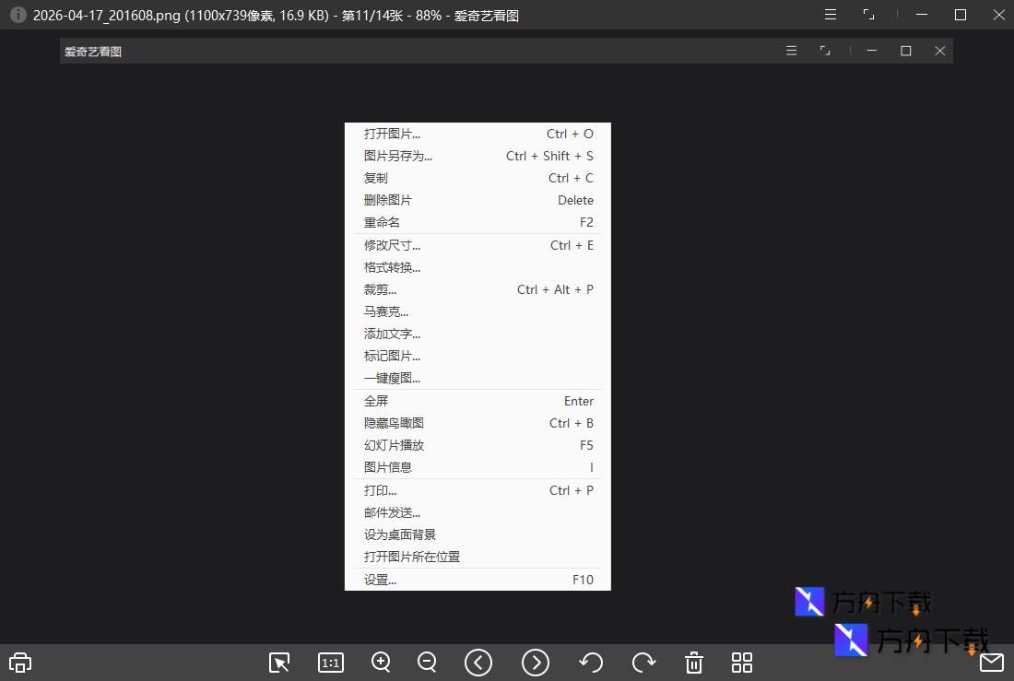Delete the image via trash icon

click(693, 663)
